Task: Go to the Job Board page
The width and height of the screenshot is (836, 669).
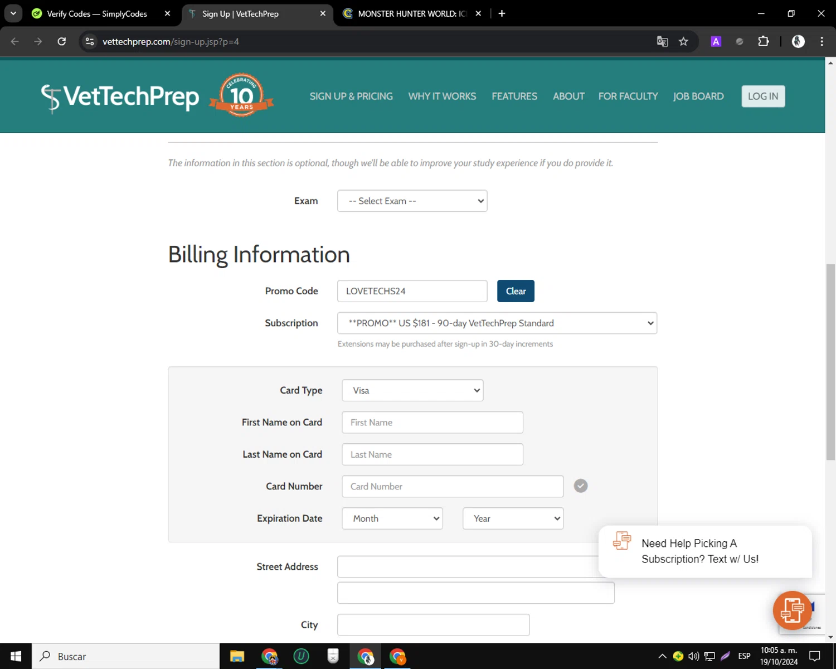Action: point(698,96)
